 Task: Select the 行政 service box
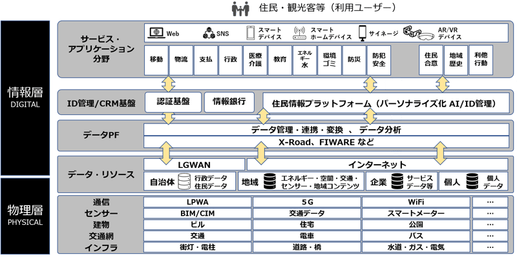click(x=231, y=60)
